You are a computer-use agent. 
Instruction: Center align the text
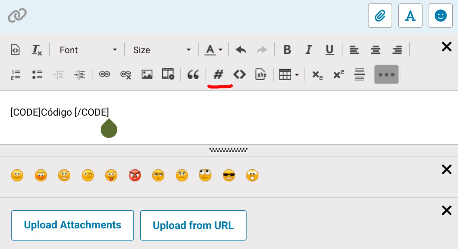(x=376, y=50)
